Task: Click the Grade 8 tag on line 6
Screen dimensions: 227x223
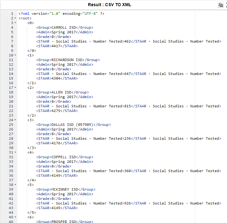Action: (54, 37)
